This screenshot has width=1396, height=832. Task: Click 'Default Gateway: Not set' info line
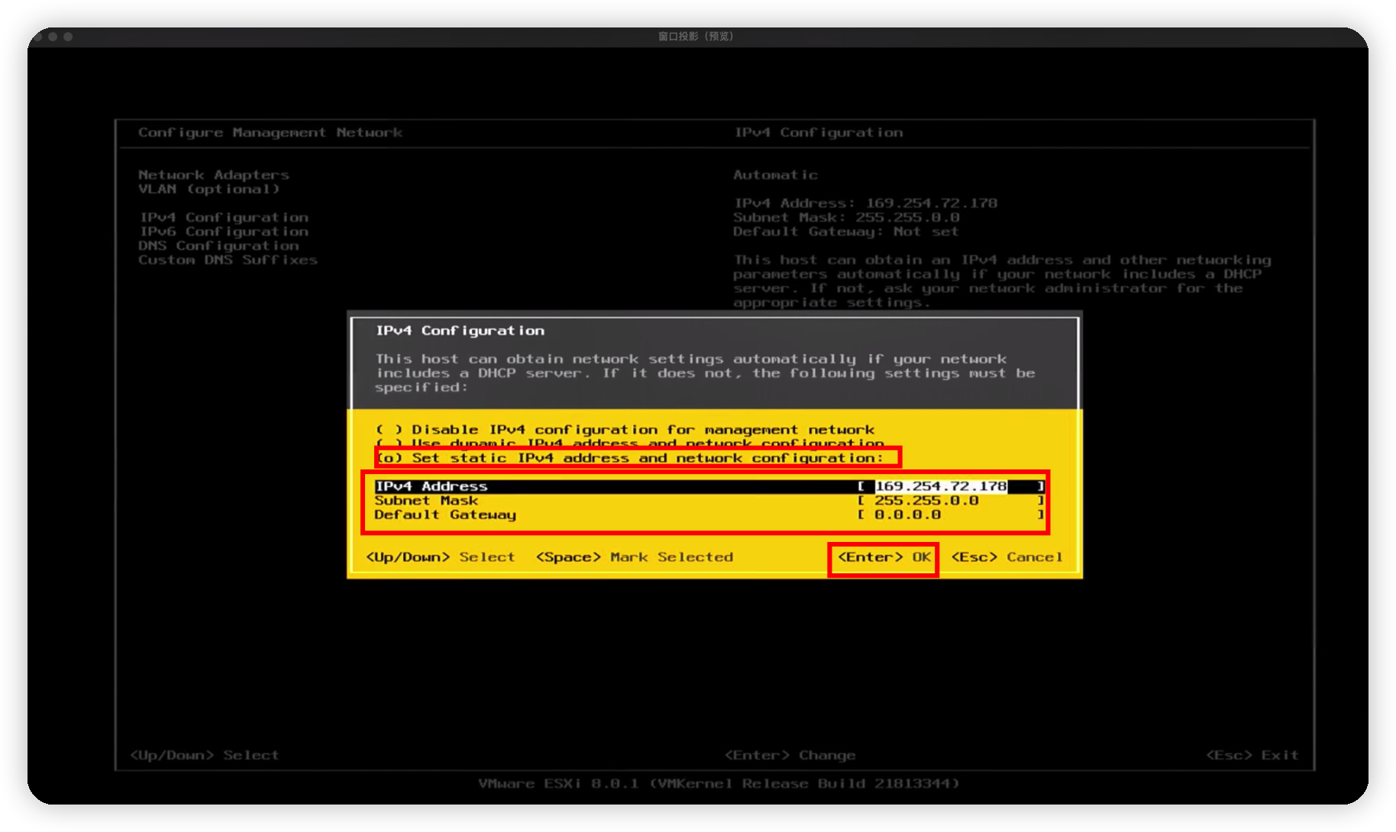[x=846, y=231]
